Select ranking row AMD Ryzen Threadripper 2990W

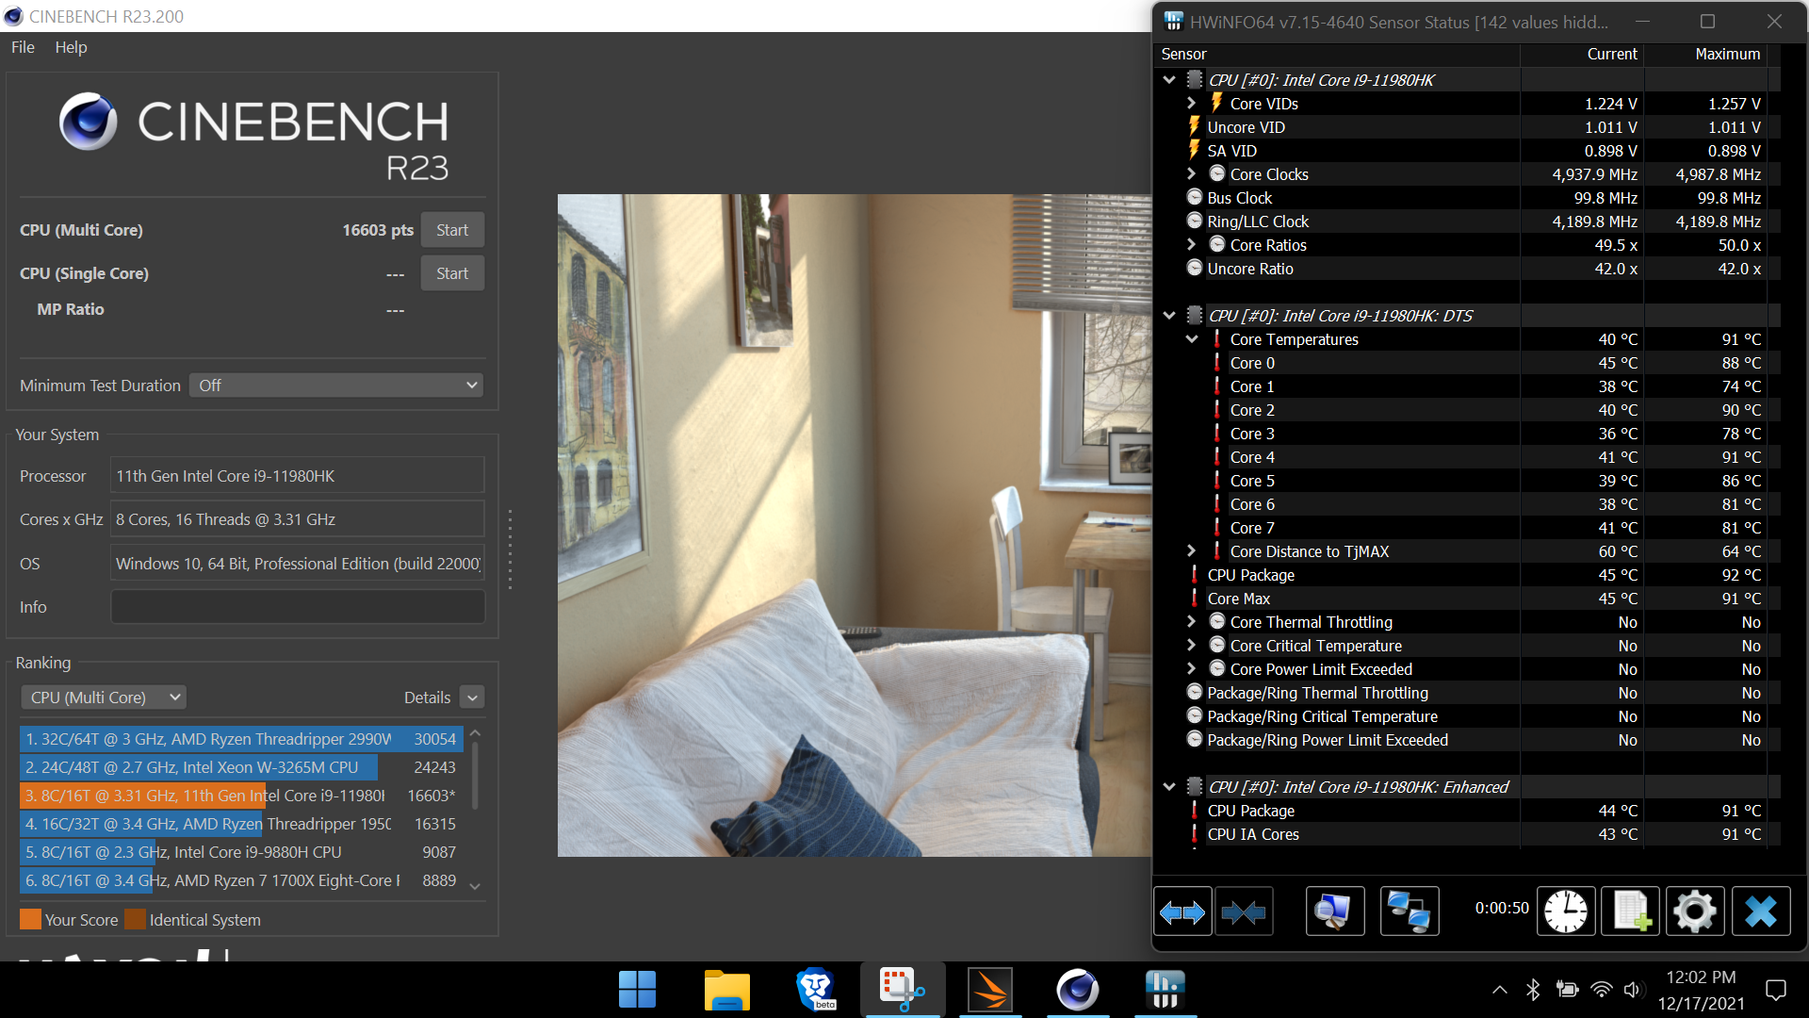[x=240, y=739]
